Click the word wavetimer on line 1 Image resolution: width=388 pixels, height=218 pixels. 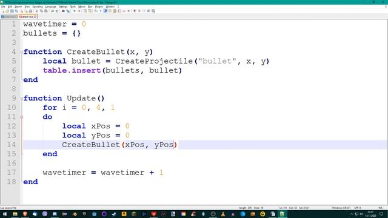(45, 24)
